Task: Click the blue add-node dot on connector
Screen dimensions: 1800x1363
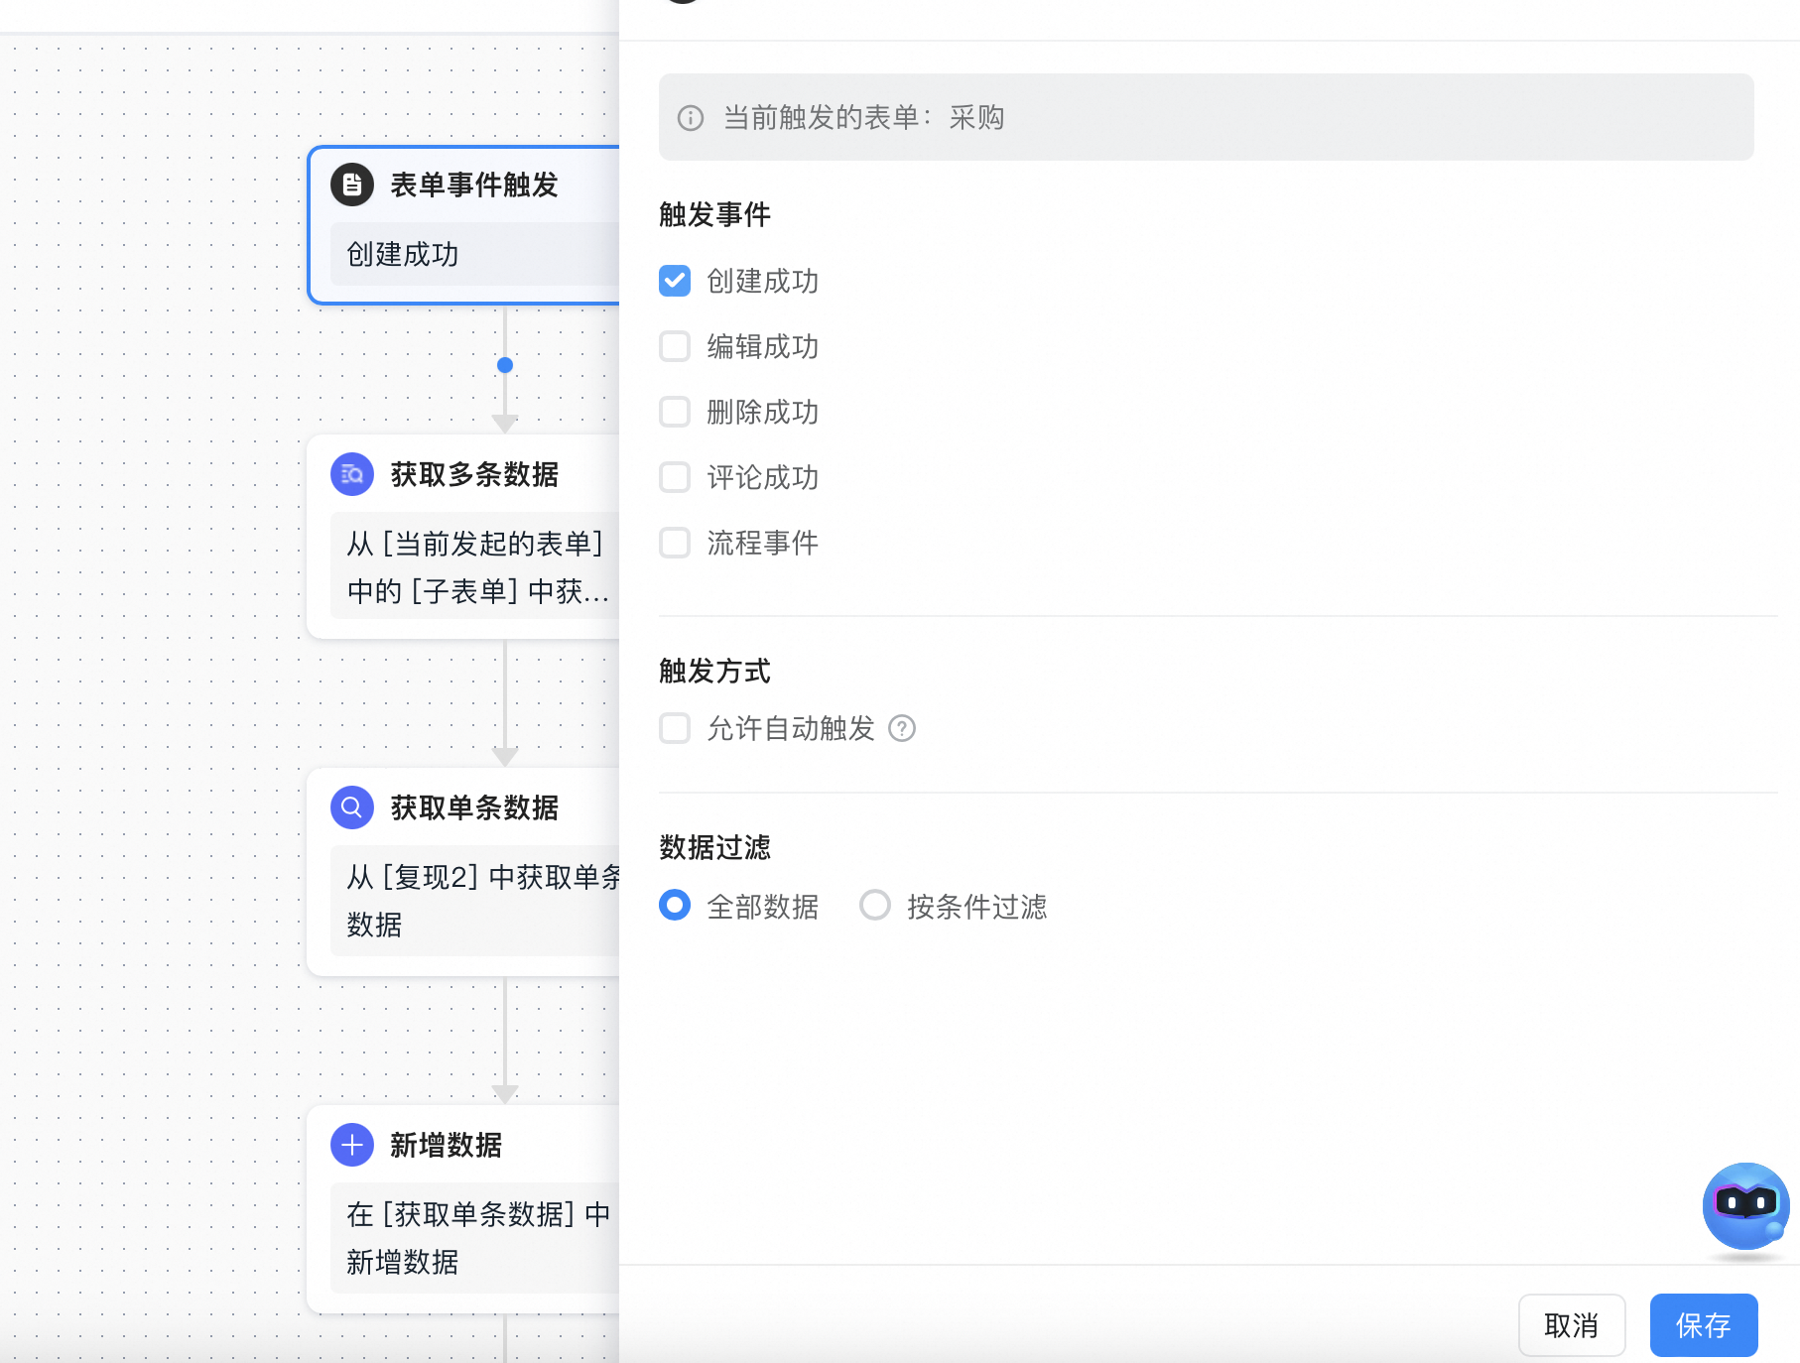Action: 505,365
